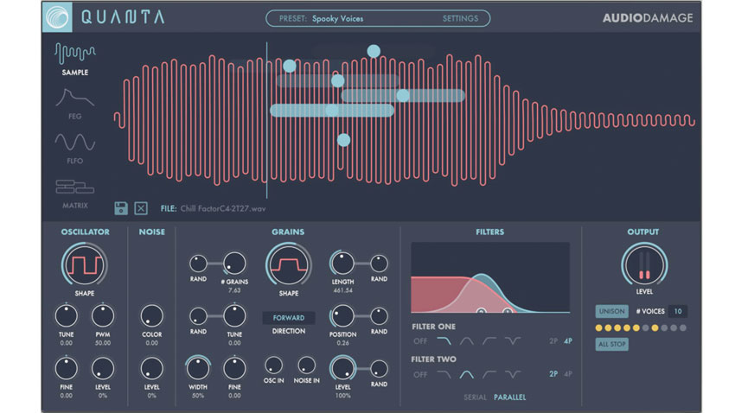Click the Noise Color knob
735x413 pixels.
152,316
